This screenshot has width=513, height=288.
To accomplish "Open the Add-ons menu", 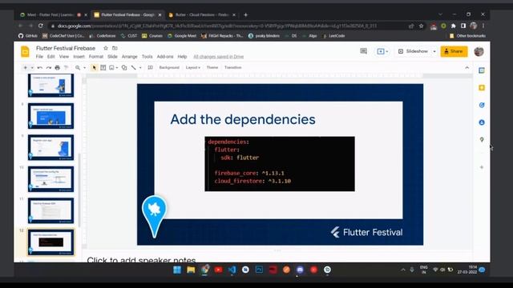I will (165, 57).
